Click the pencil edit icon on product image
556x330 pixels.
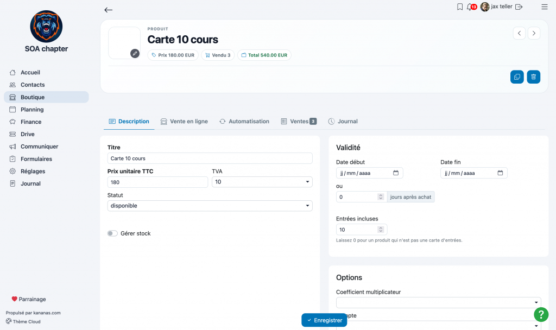click(x=135, y=54)
